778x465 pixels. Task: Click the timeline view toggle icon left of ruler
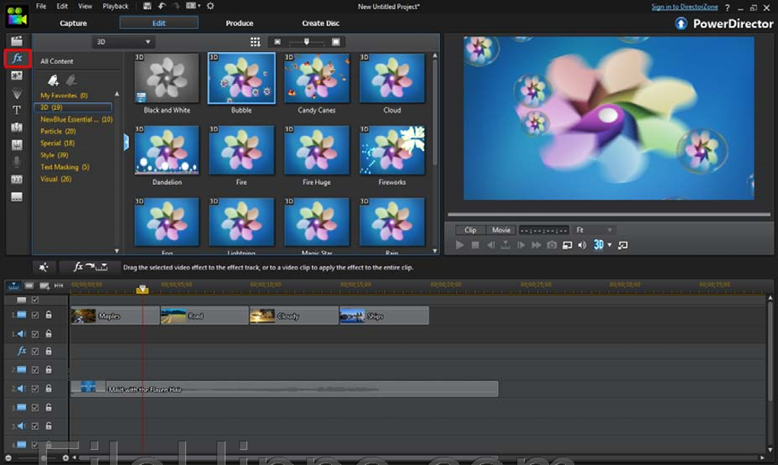[14, 286]
